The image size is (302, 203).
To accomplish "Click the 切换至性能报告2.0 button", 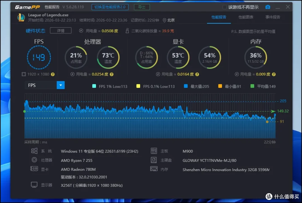I will point(110,7).
